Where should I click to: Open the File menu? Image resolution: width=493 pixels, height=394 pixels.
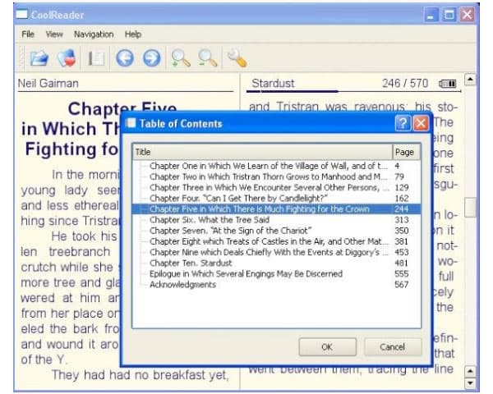point(28,34)
